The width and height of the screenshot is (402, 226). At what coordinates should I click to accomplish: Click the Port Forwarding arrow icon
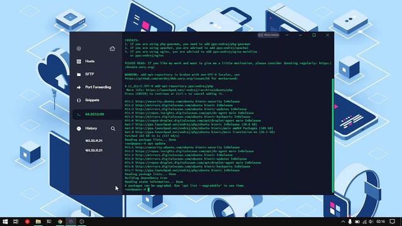tap(79, 87)
